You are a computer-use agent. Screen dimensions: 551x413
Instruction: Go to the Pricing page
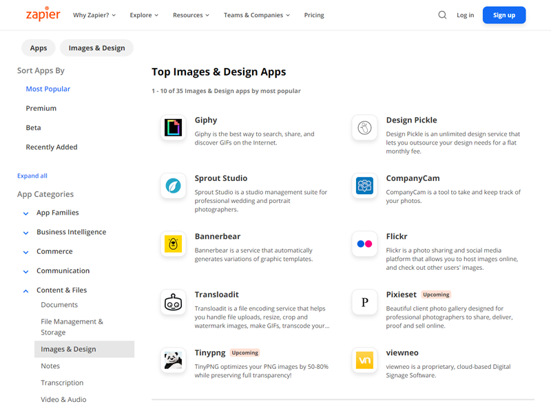[314, 15]
